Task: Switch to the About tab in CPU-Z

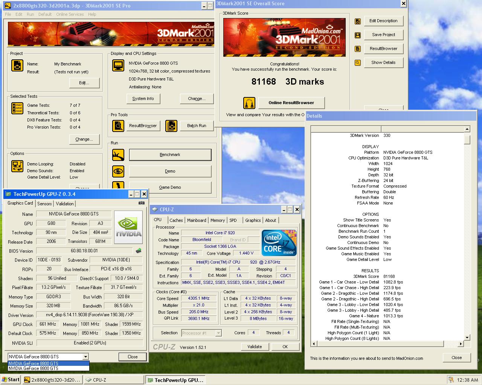Action: tap(270, 220)
